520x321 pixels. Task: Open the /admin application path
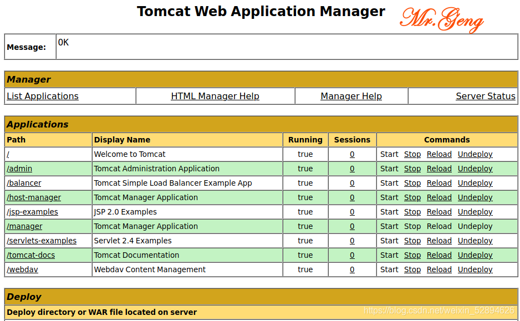coord(19,169)
